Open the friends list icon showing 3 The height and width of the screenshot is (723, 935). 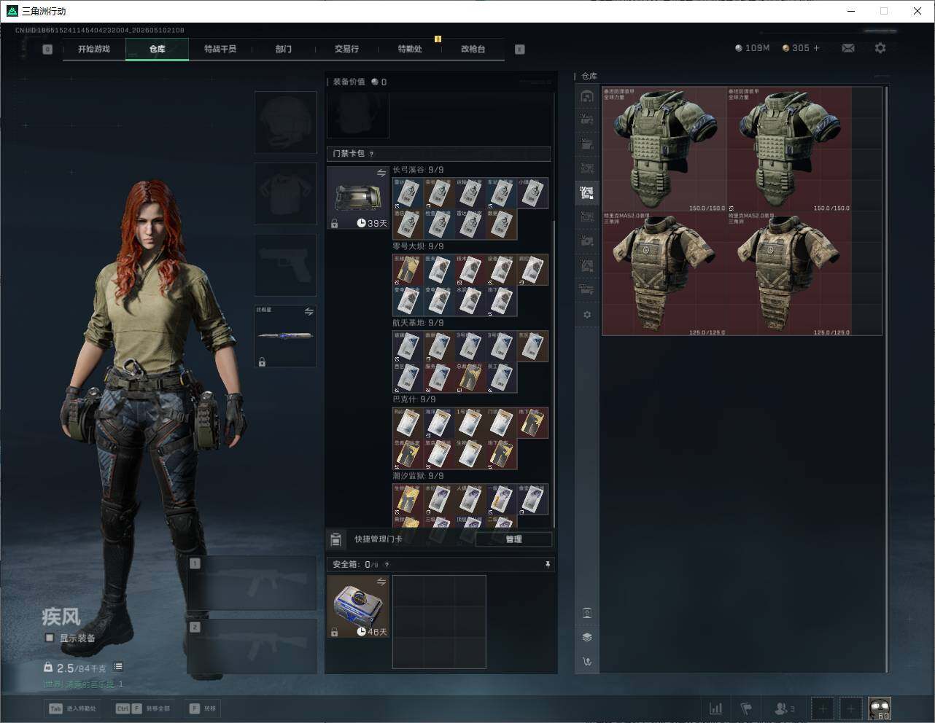(785, 708)
